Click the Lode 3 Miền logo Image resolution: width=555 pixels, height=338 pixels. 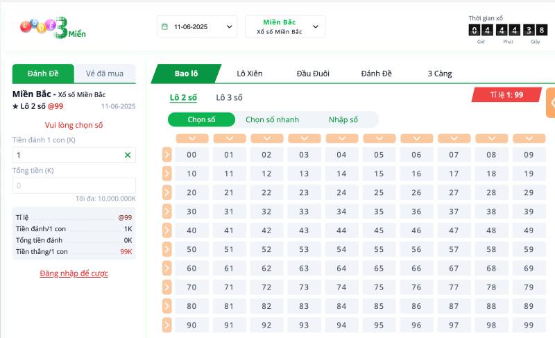coord(53,27)
